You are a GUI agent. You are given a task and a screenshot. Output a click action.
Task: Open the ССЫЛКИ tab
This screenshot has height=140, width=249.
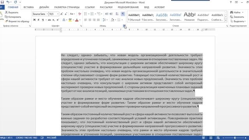point(90,7)
